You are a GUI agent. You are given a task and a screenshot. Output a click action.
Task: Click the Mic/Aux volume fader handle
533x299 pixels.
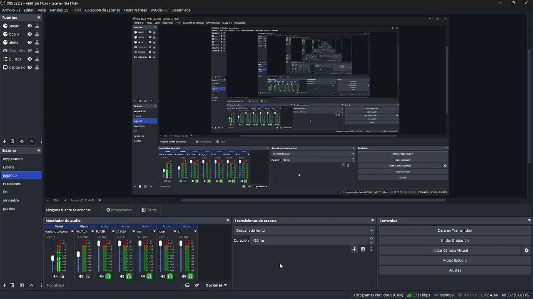pyautogui.click(x=78, y=254)
